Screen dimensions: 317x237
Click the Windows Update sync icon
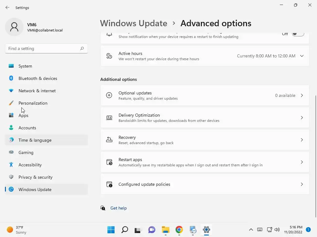(x=11, y=189)
